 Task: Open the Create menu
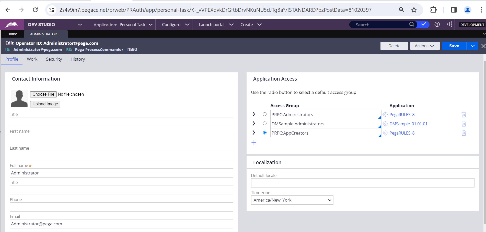(251, 25)
